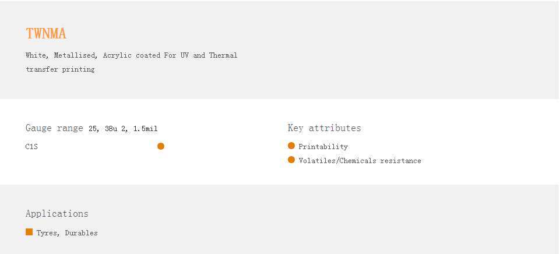Click the 1.5mil gauge value

coord(145,129)
